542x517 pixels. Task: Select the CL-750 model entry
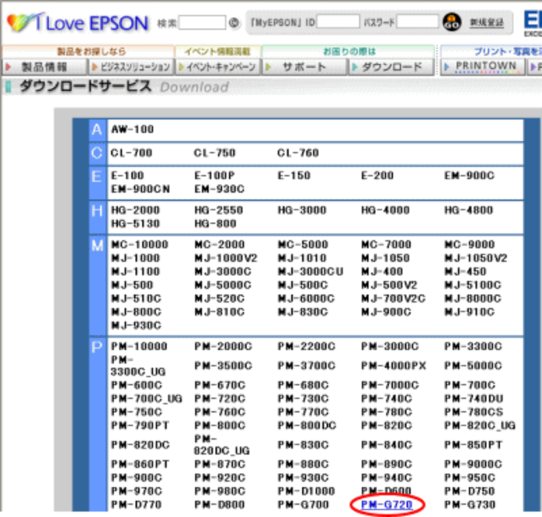click(215, 153)
